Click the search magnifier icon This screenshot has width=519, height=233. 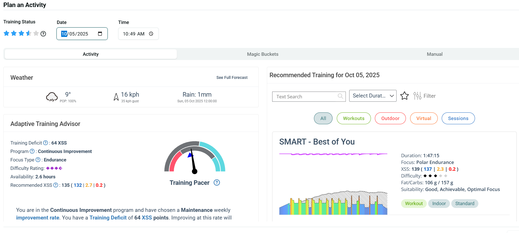[340, 96]
